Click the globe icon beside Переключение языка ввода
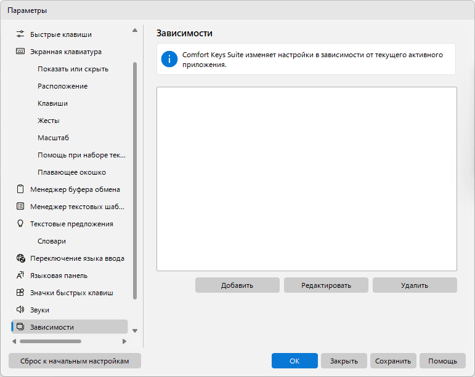Screen dimensions: 475x377 coord(20,258)
